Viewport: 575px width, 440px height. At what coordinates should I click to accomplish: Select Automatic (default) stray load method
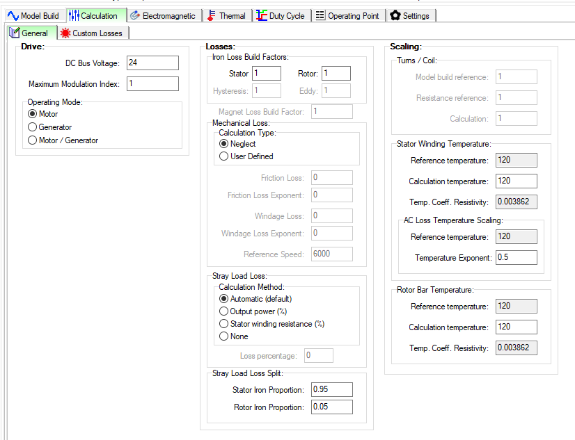pyautogui.click(x=255, y=299)
